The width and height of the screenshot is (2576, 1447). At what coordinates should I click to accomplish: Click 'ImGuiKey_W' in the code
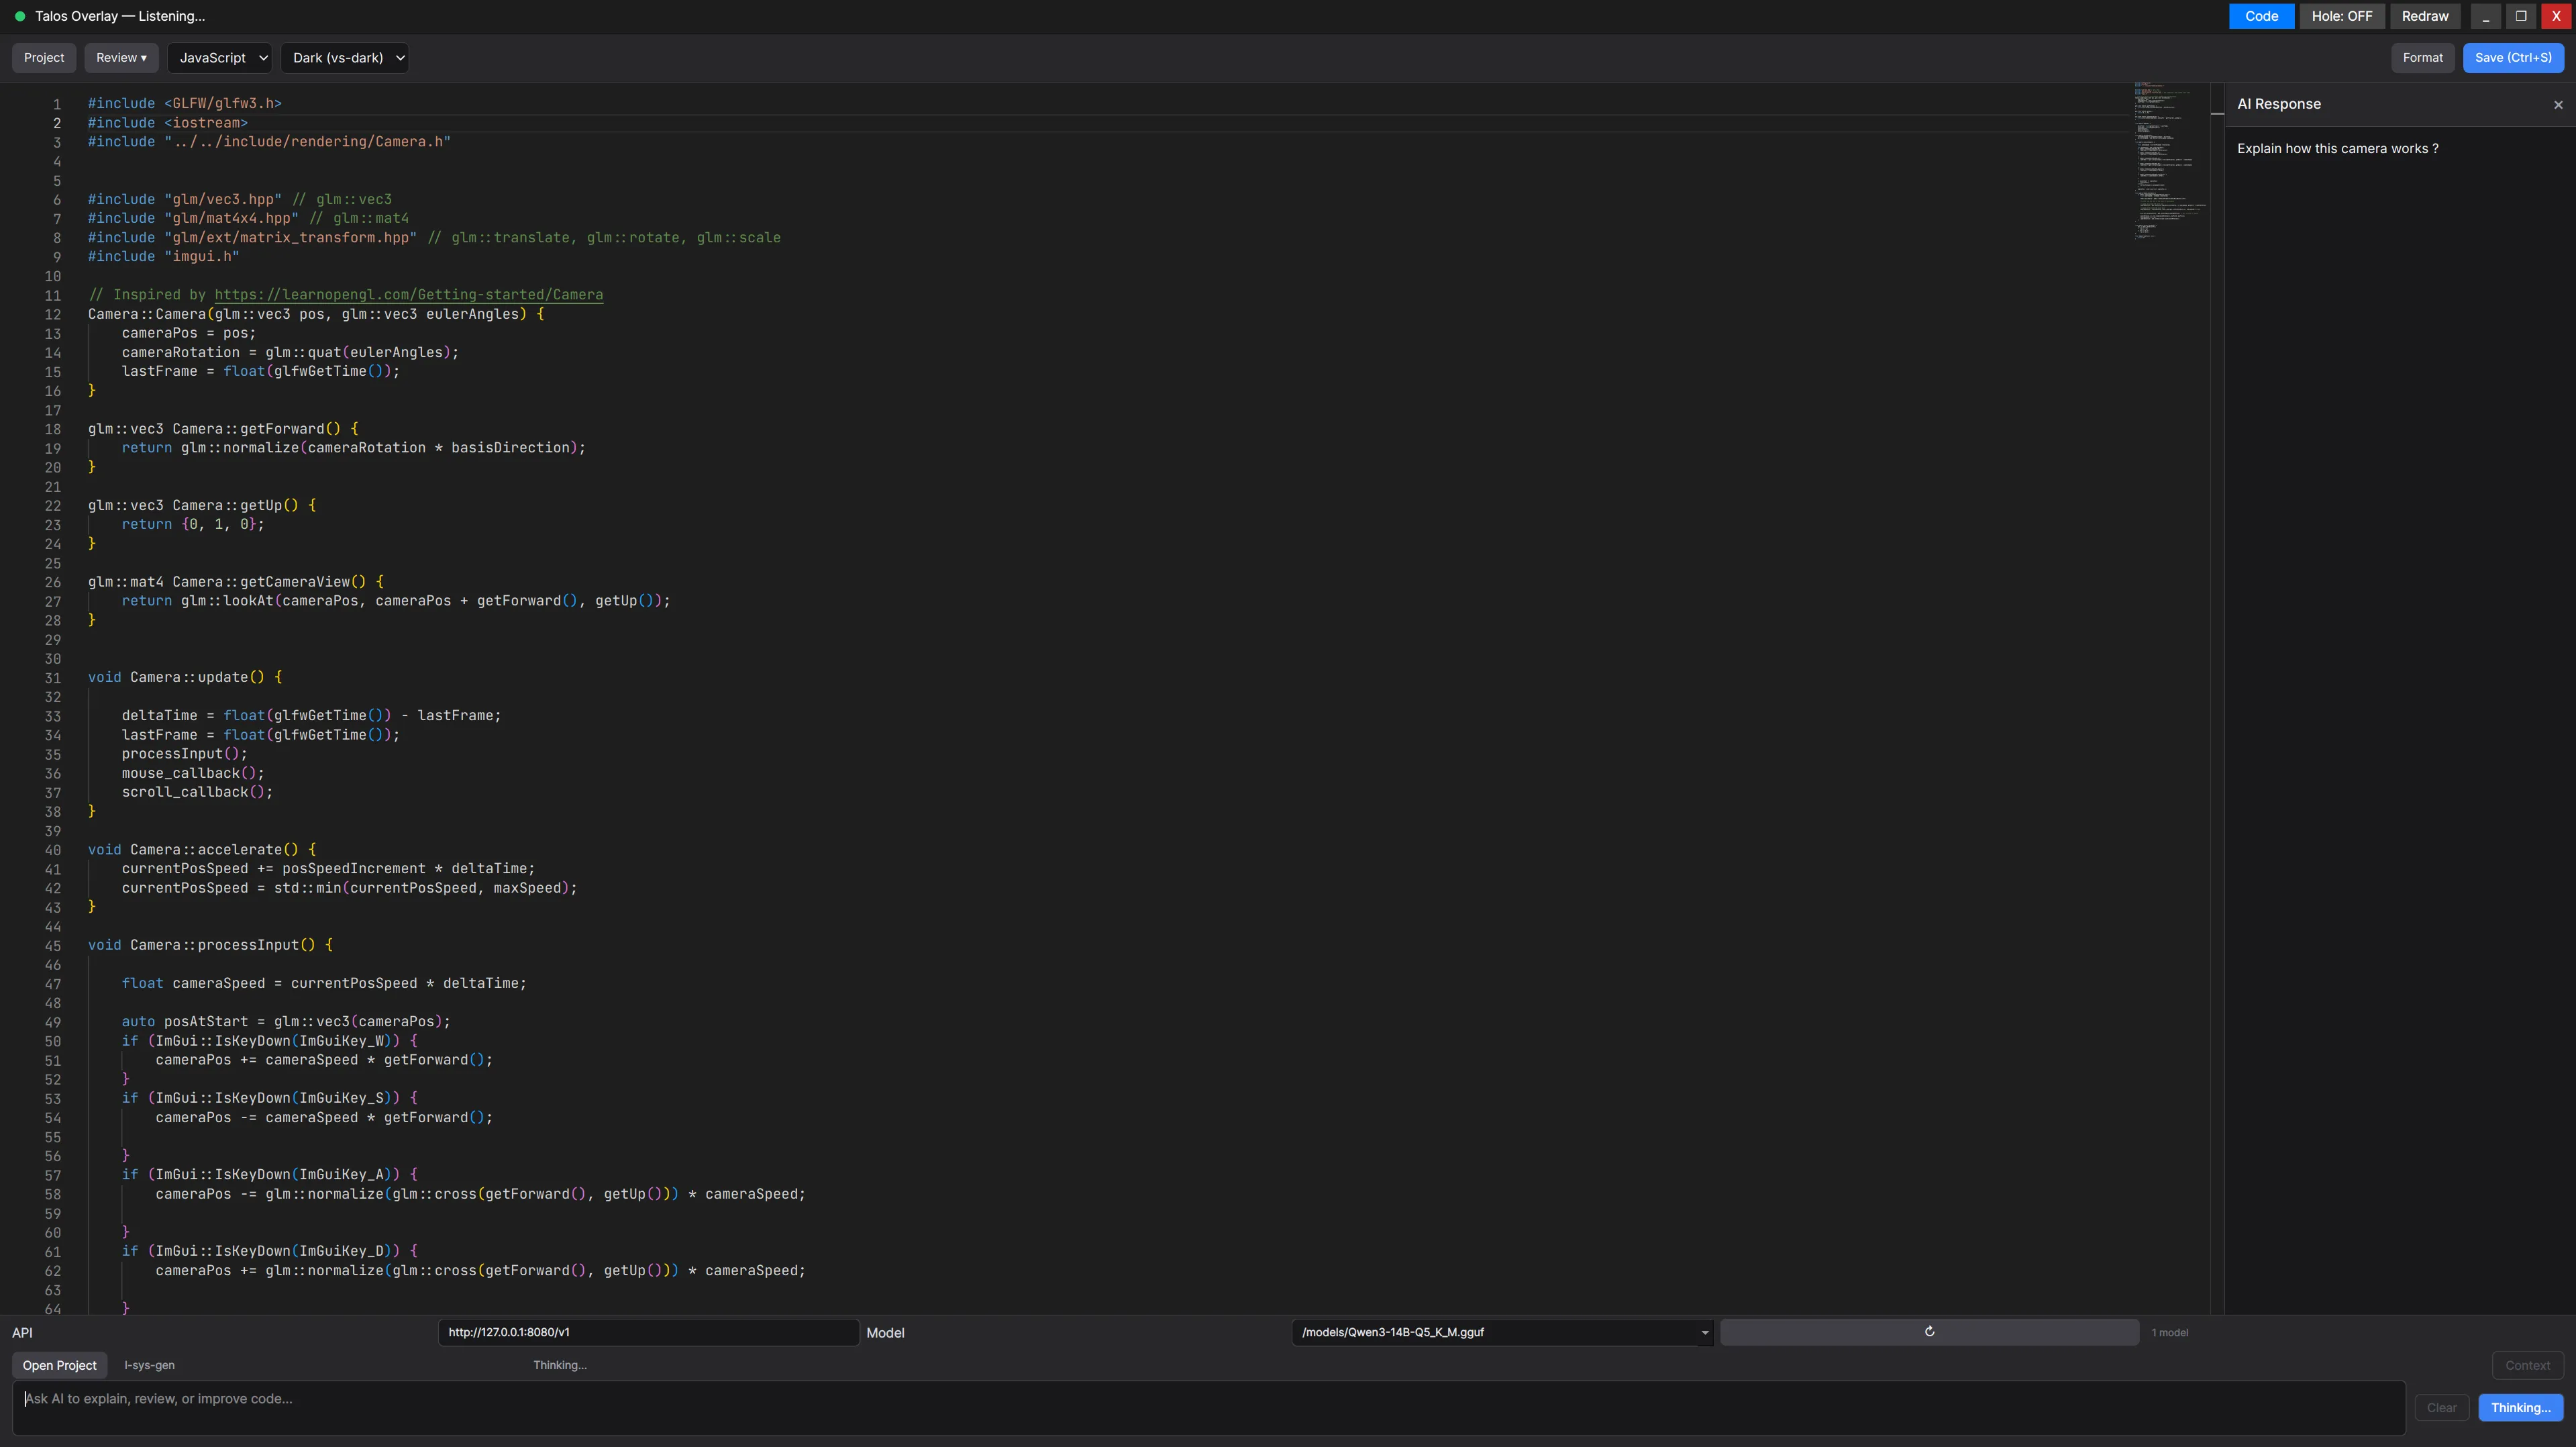[341, 1041]
